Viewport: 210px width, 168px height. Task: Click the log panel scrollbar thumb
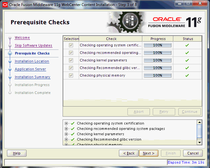point(200,131)
